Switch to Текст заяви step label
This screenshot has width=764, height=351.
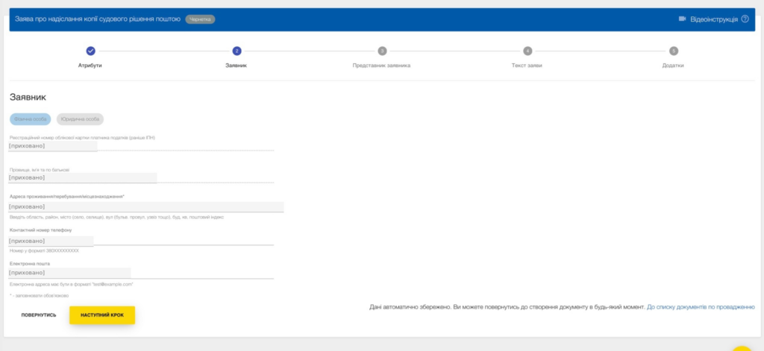[x=527, y=66]
